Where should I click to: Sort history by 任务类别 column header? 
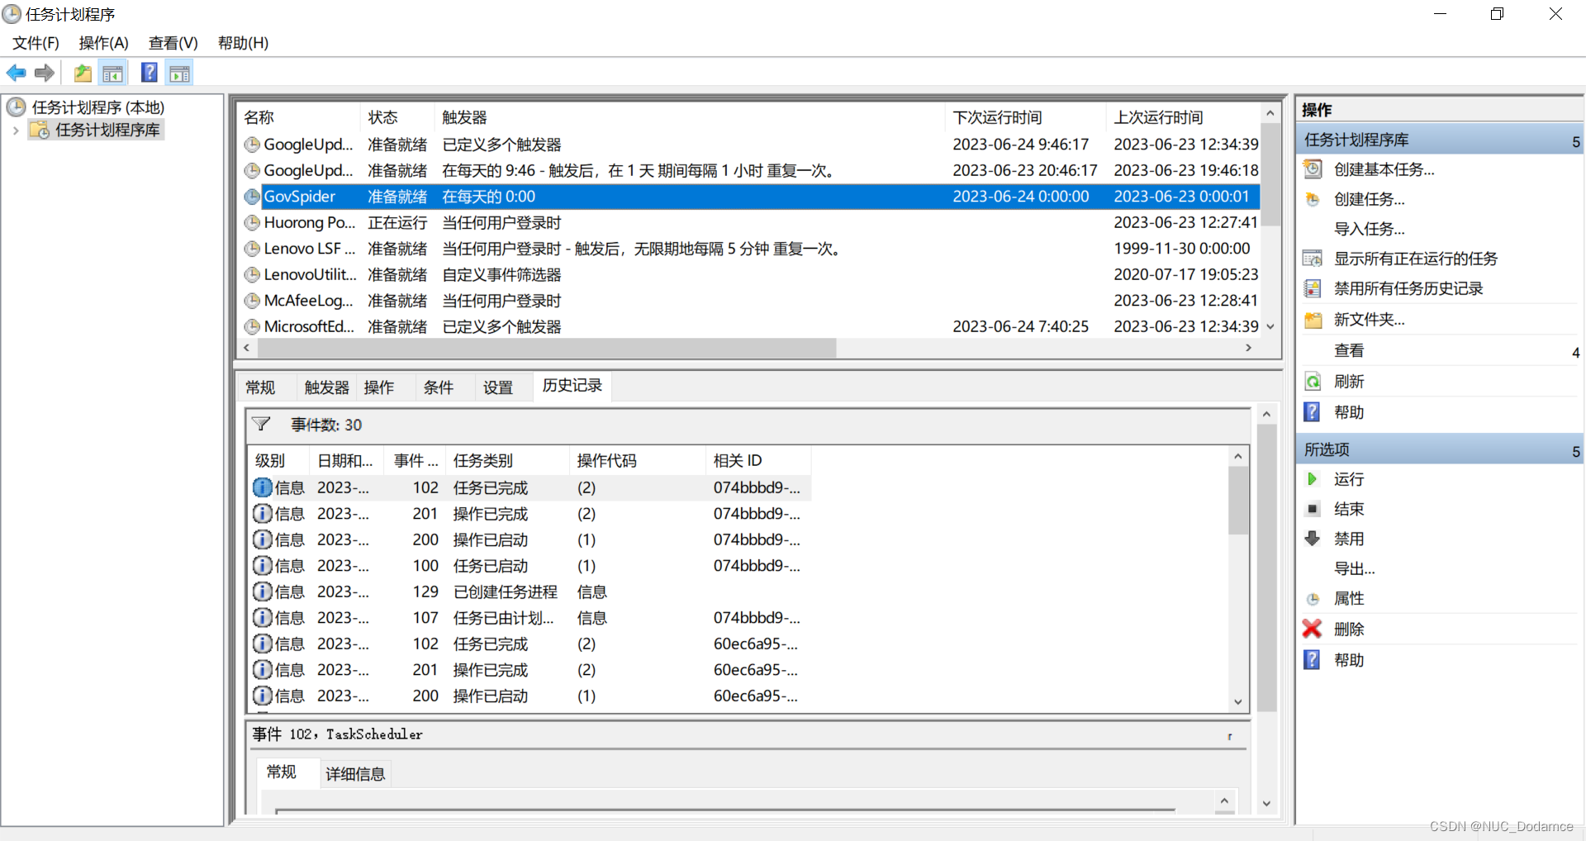(x=507, y=460)
